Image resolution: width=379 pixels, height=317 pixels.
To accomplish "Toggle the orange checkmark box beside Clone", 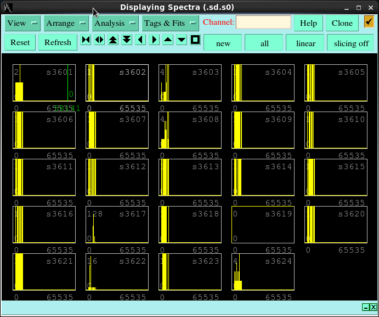I will coord(369,22).
